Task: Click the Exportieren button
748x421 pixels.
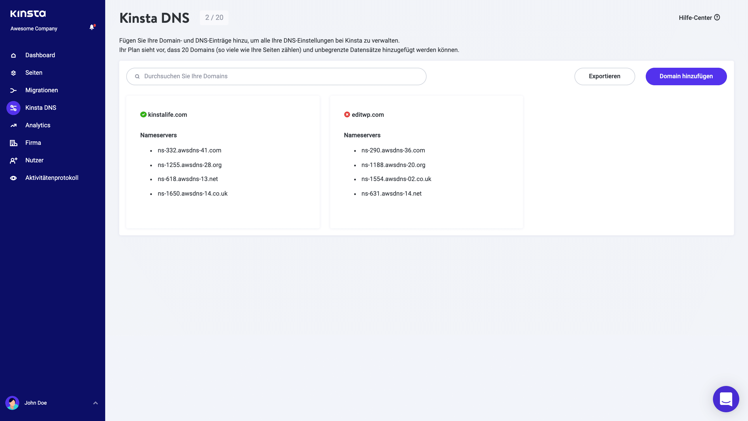Action: click(x=605, y=76)
